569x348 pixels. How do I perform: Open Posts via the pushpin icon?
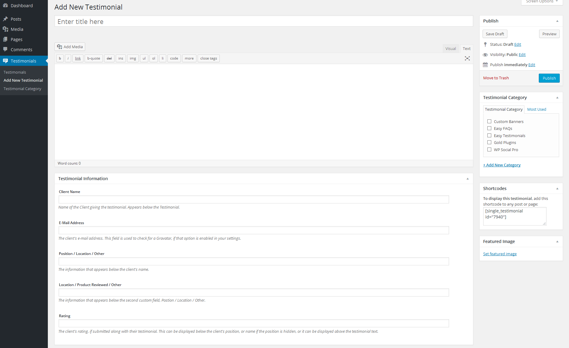[5, 19]
